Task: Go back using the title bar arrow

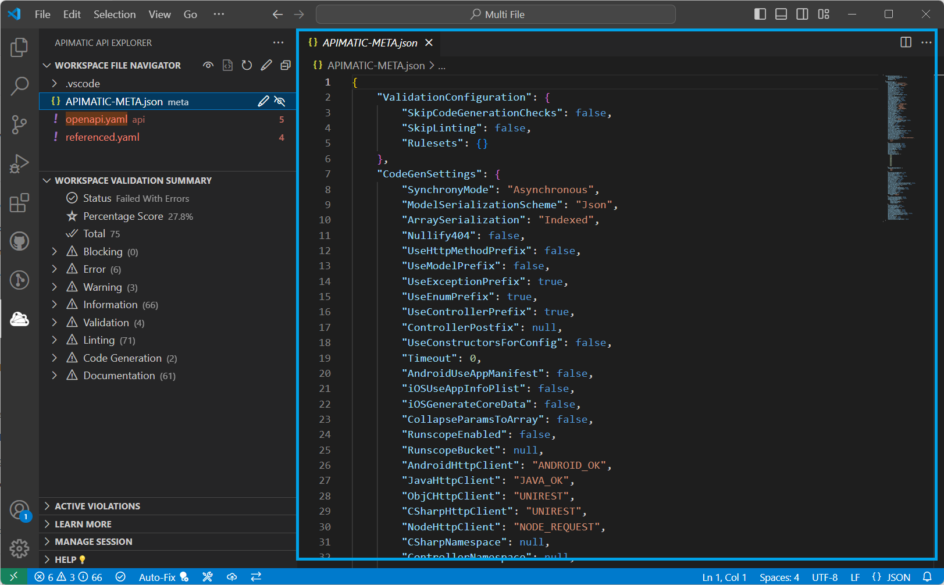Action: click(278, 14)
